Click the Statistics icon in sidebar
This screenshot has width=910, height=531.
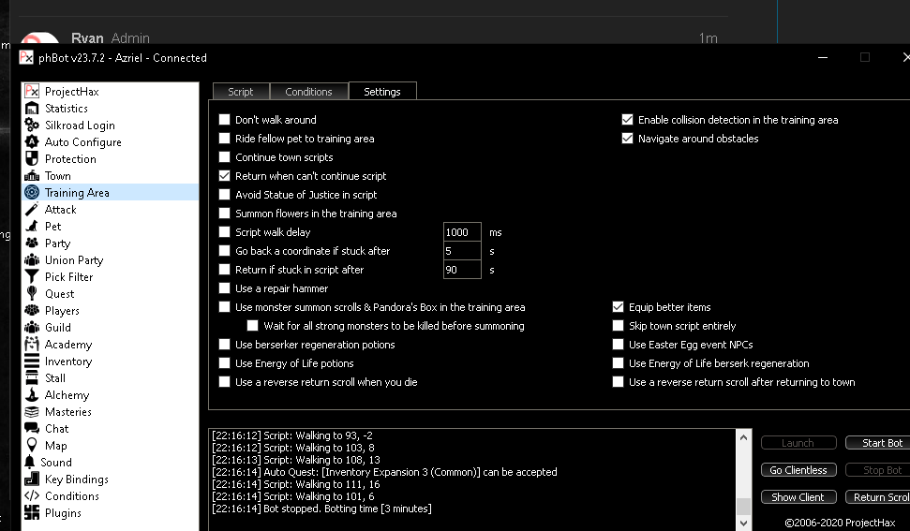click(x=32, y=109)
